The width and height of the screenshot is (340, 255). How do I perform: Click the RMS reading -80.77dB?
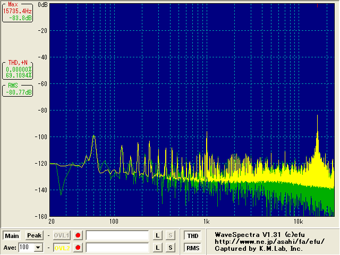tap(19, 92)
